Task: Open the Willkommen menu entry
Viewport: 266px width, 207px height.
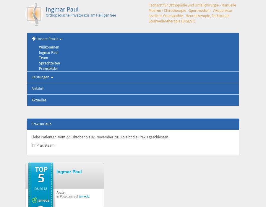Action: [x=49, y=47]
